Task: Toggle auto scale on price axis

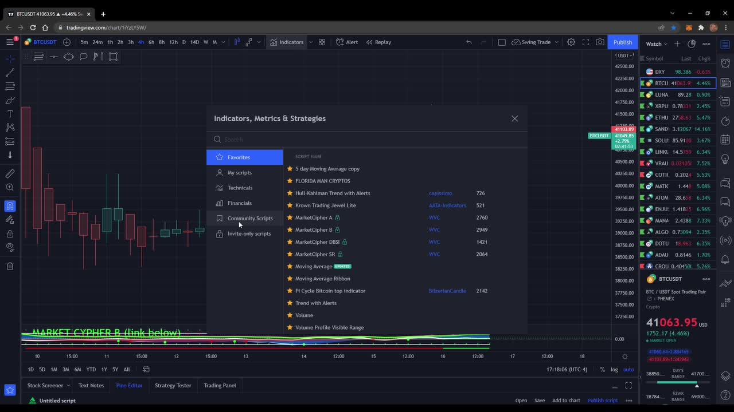Action: 628,369
